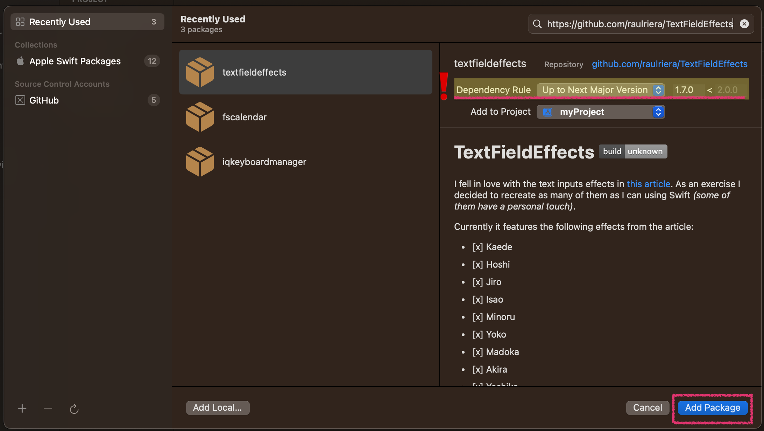
Task: Click the Yoko list item
Action: (x=489, y=334)
